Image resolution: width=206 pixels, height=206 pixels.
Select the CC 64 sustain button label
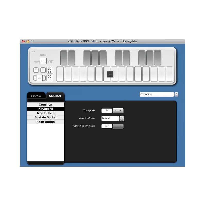coord(50,70)
